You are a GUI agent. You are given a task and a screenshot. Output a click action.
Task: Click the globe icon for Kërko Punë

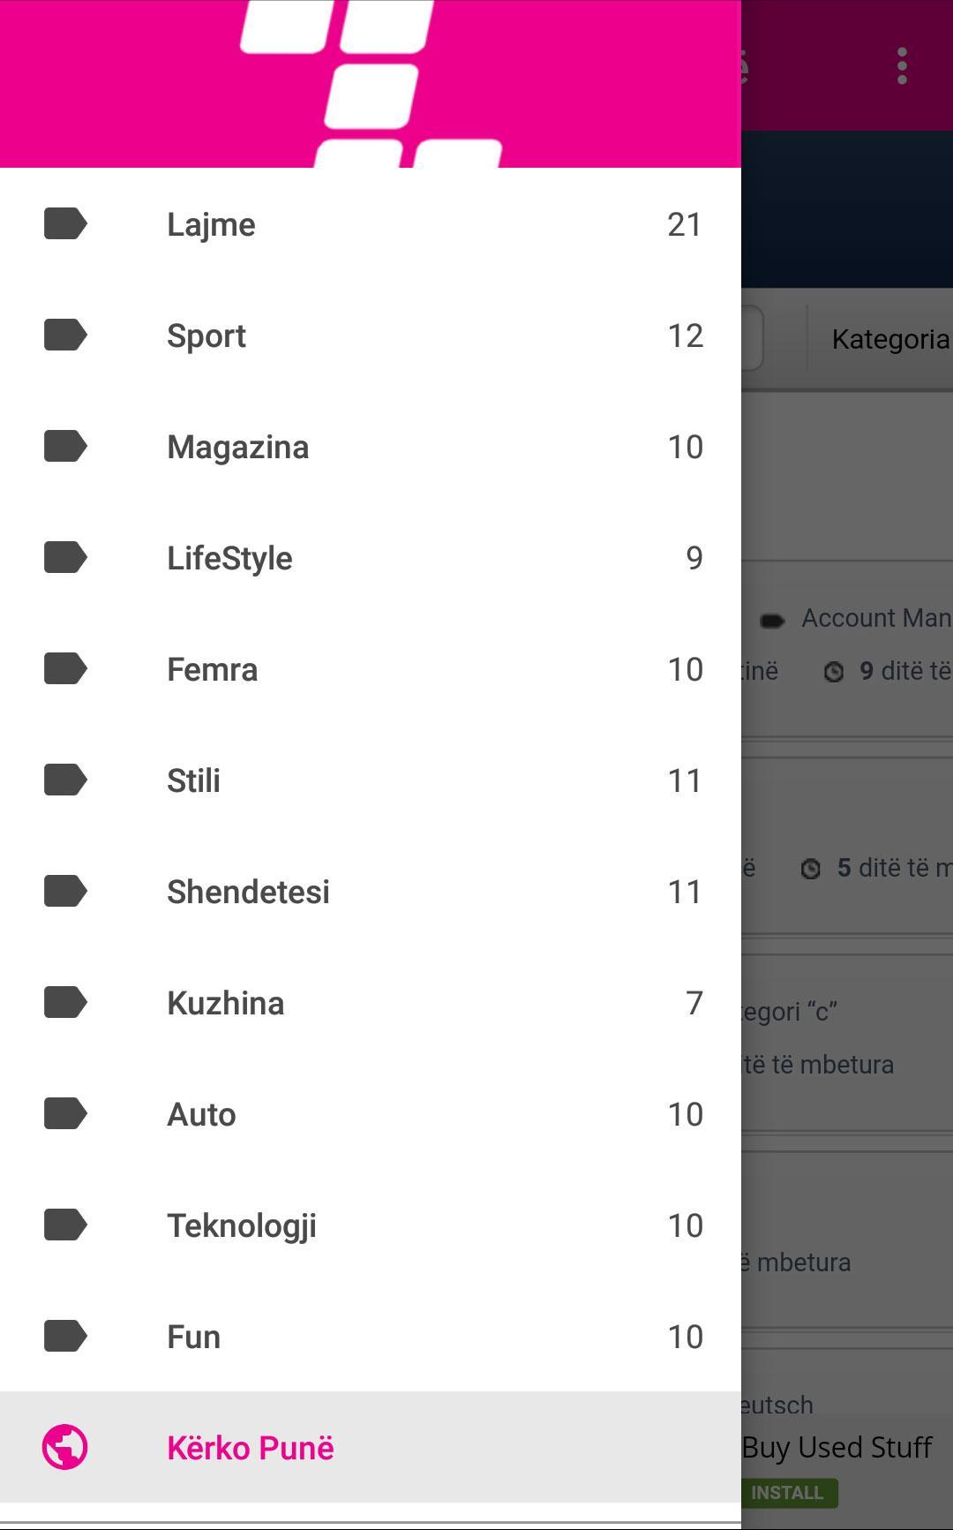pyautogui.click(x=65, y=1448)
